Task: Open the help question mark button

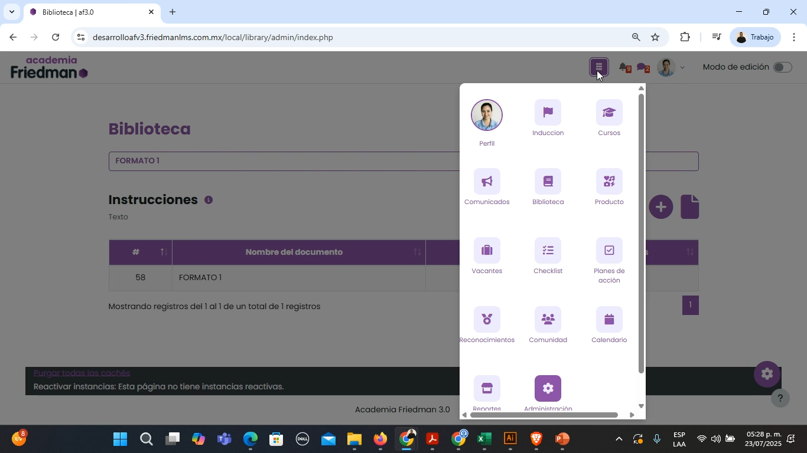Action: pos(780,398)
